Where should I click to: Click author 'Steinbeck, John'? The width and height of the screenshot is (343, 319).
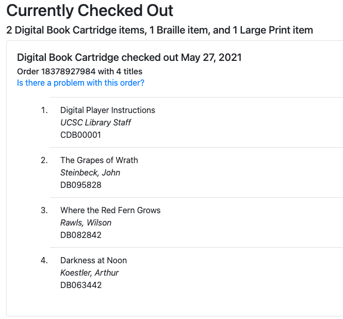(x=90, y=172)
